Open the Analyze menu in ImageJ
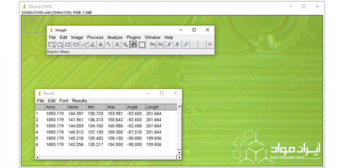The height and width of the screenshot is (168, 344). [x=115, y=38]
